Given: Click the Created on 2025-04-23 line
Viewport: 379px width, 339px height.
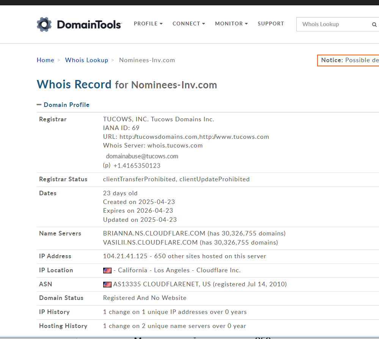Looking at the screenshot, I should coord(139,202).
